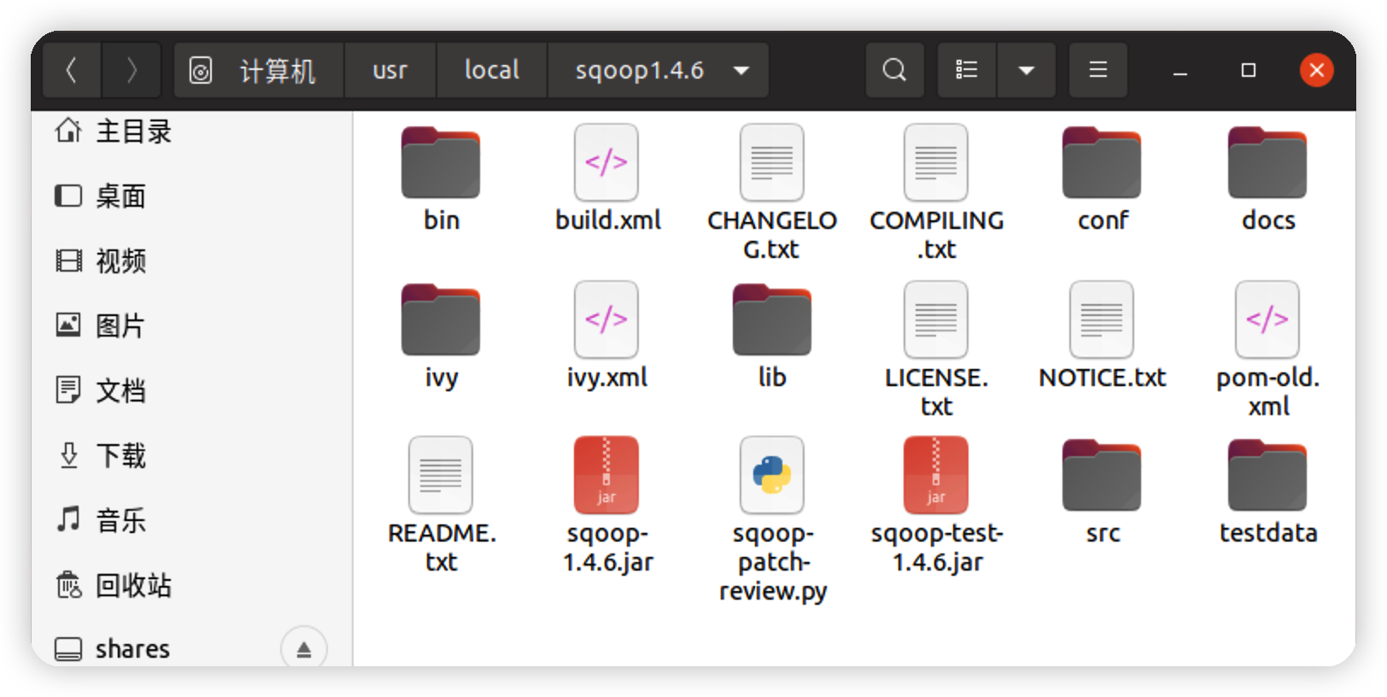Open 音乐 in the sidebar

[192, 520]
